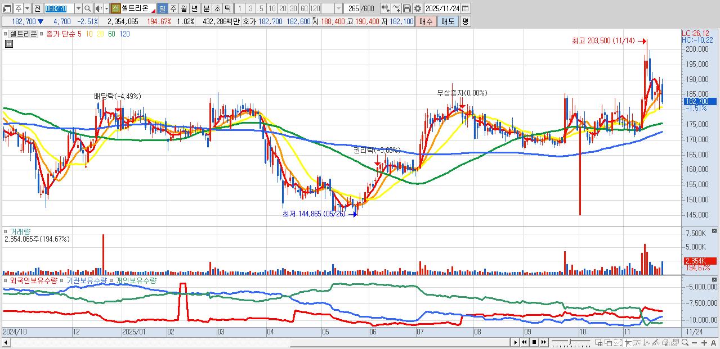Click the speaker sound icon
This screenshot has height=349, width=720.
click(x=99, y=8)
